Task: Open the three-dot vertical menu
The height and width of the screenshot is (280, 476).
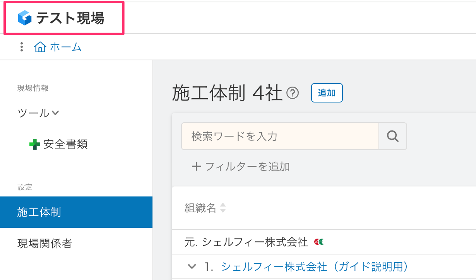Action: pos(21,46)
